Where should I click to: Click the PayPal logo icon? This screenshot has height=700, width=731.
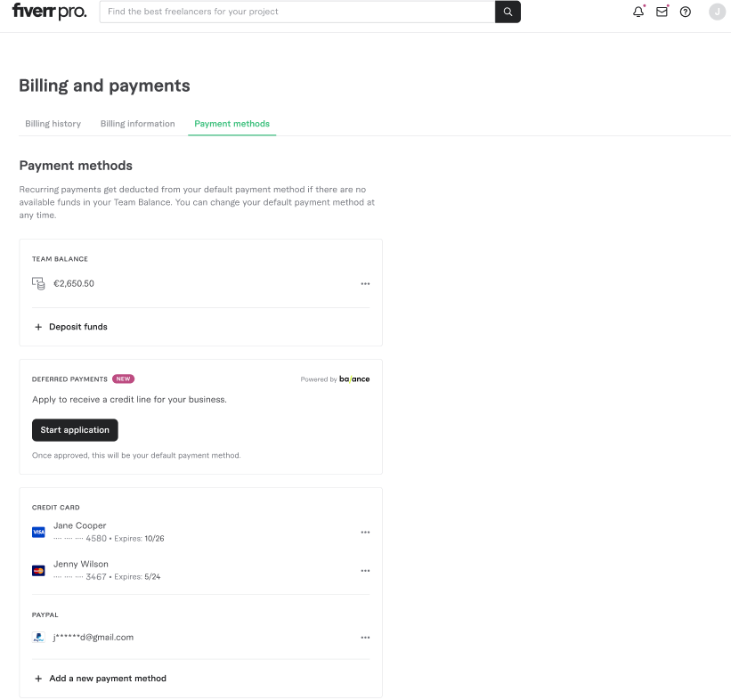pos(38,638)
